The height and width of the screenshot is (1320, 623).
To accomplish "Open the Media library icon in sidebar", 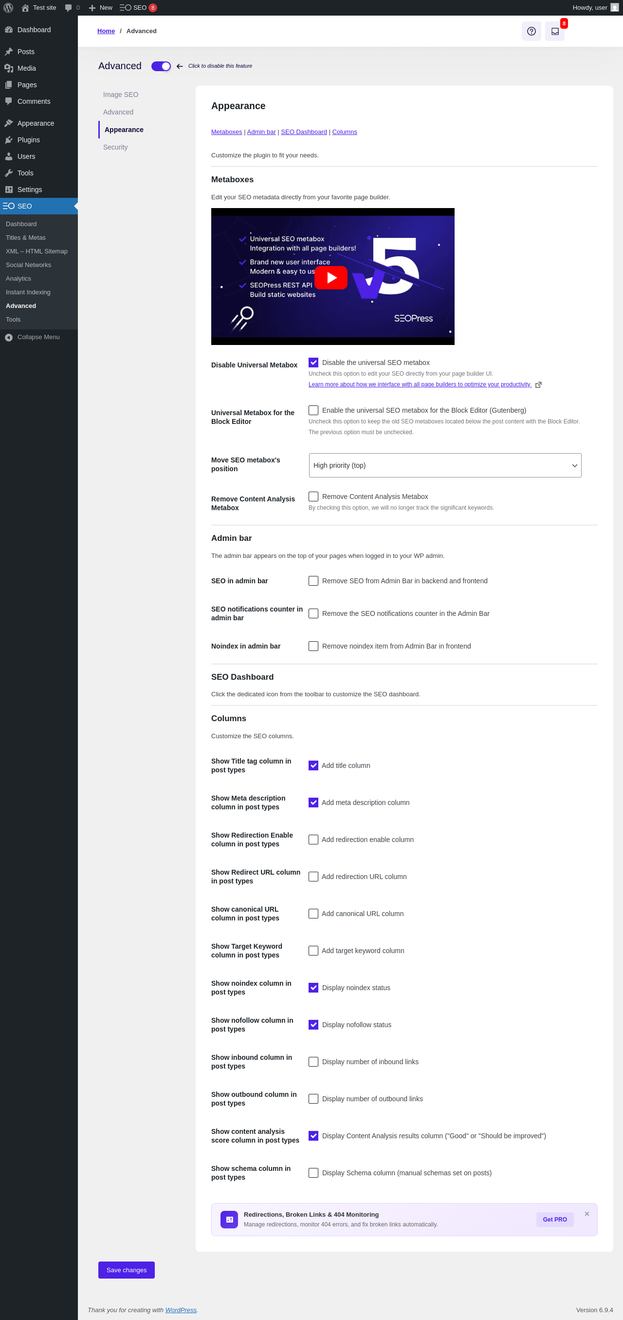I will (9, 68).
